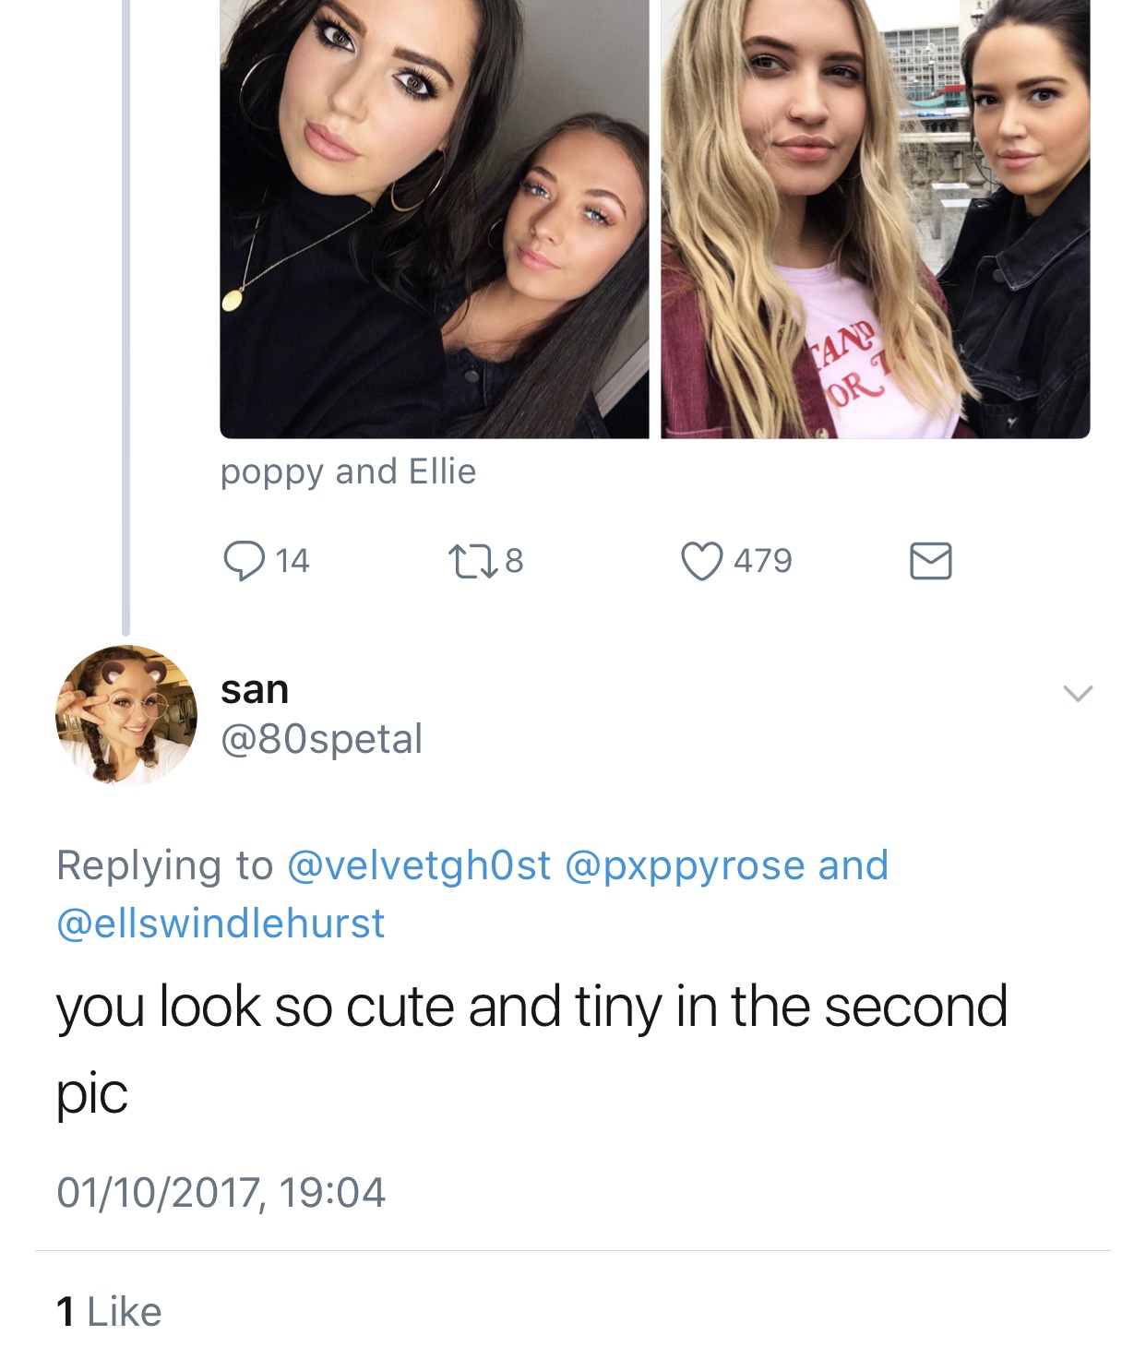Image resolution: width=1146 pixels, height=1359 pixels.
Task: Click the 'poppy and Ellie' tweet text
Action: [348, 471]
